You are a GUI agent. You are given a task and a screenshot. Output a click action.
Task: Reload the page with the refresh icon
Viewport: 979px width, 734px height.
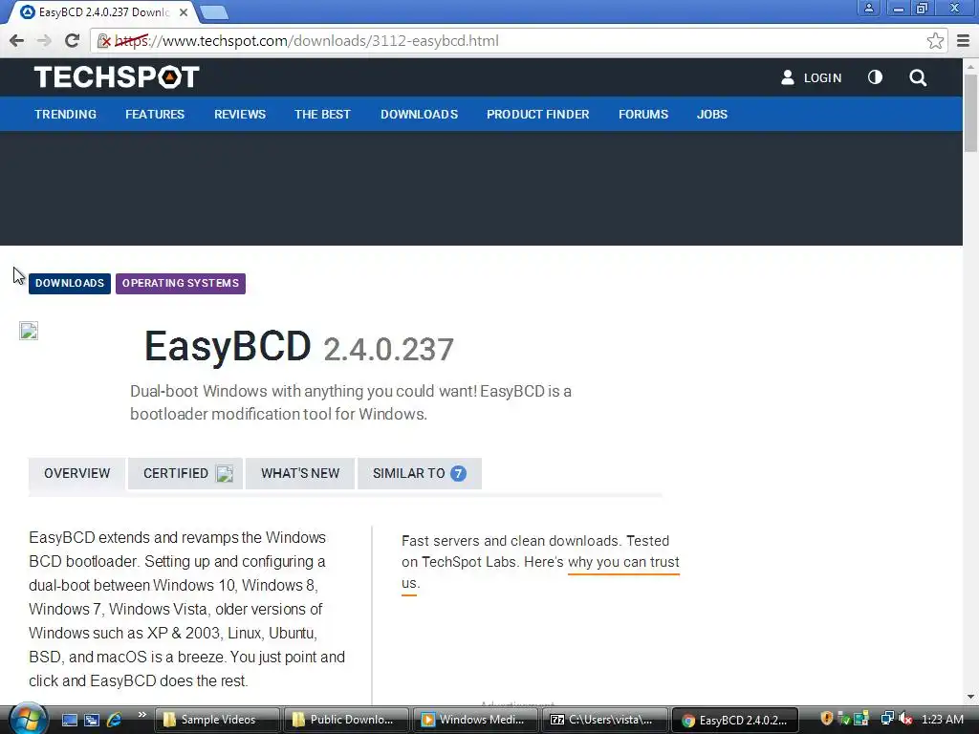pos(72,40)
